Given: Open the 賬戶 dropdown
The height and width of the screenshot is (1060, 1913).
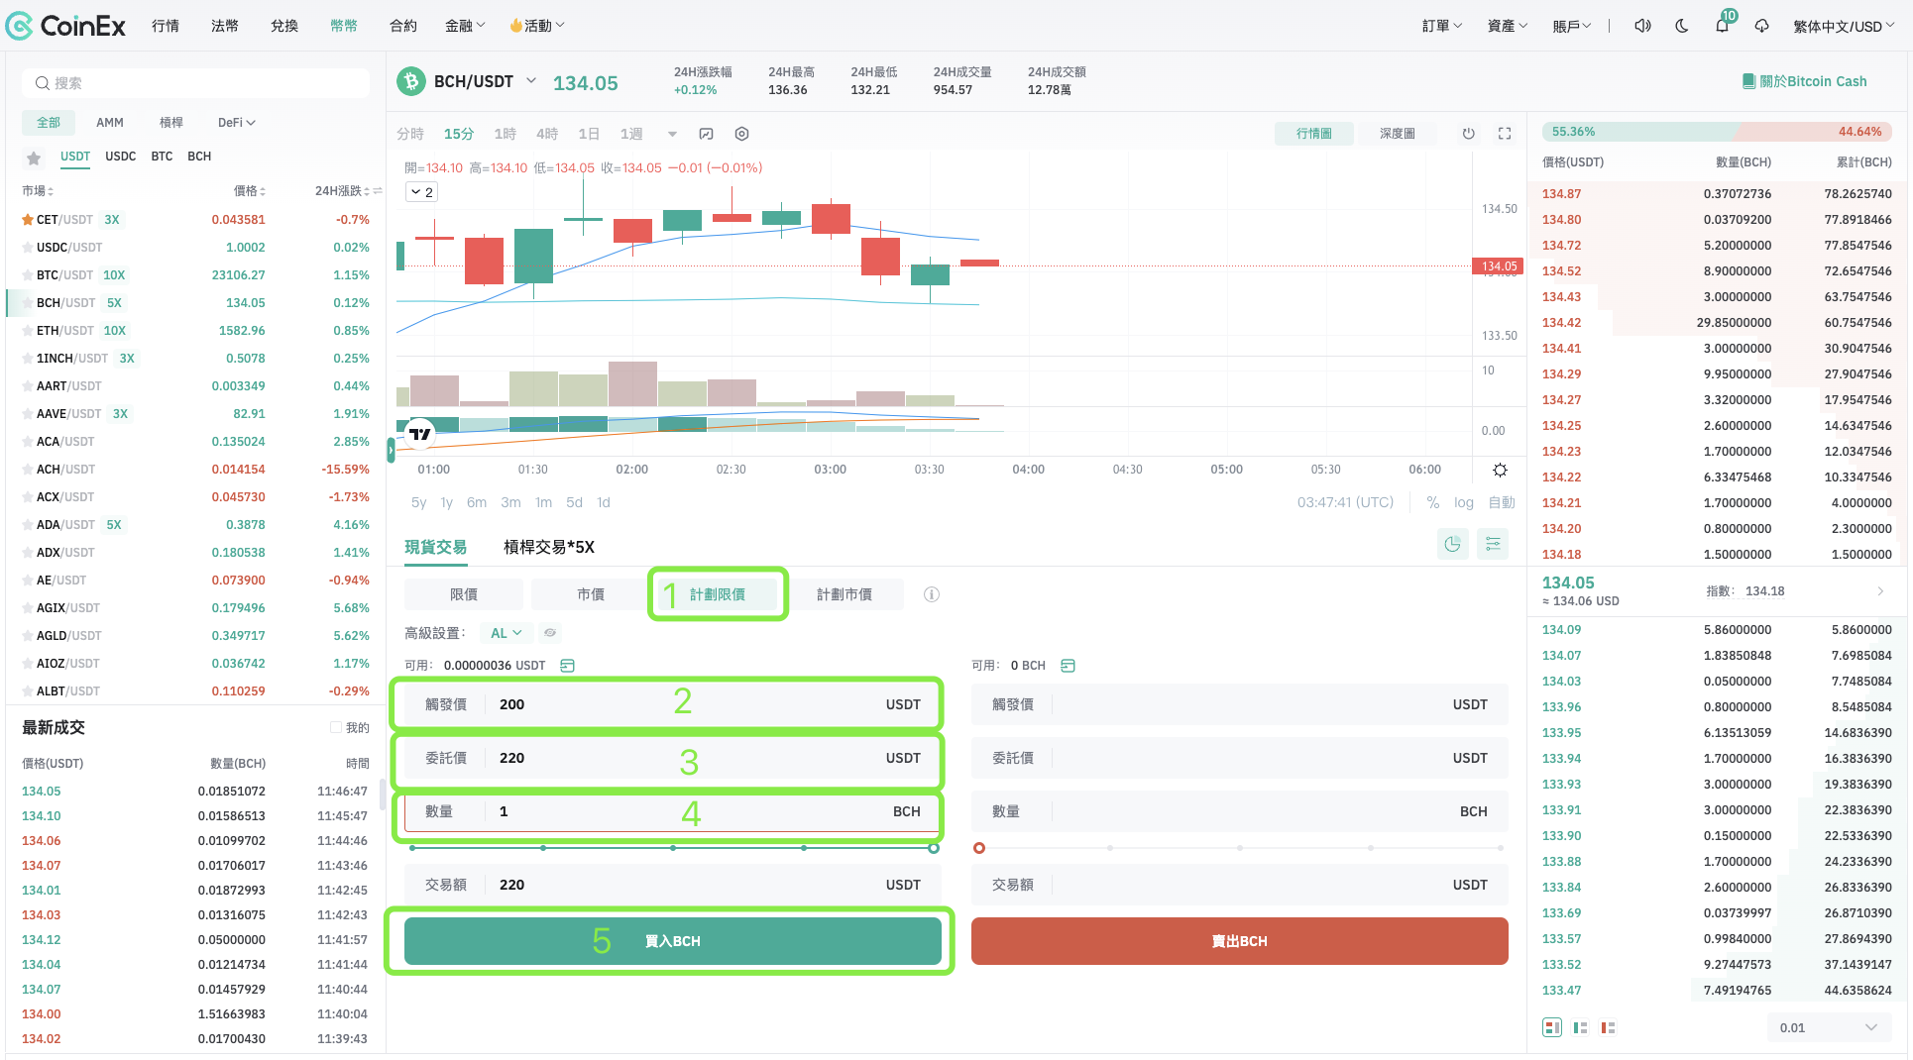Looking at the screenshot, I should (1572, 26).
